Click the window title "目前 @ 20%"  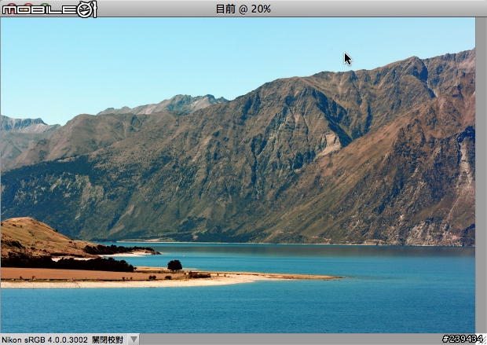pos(243,9)
